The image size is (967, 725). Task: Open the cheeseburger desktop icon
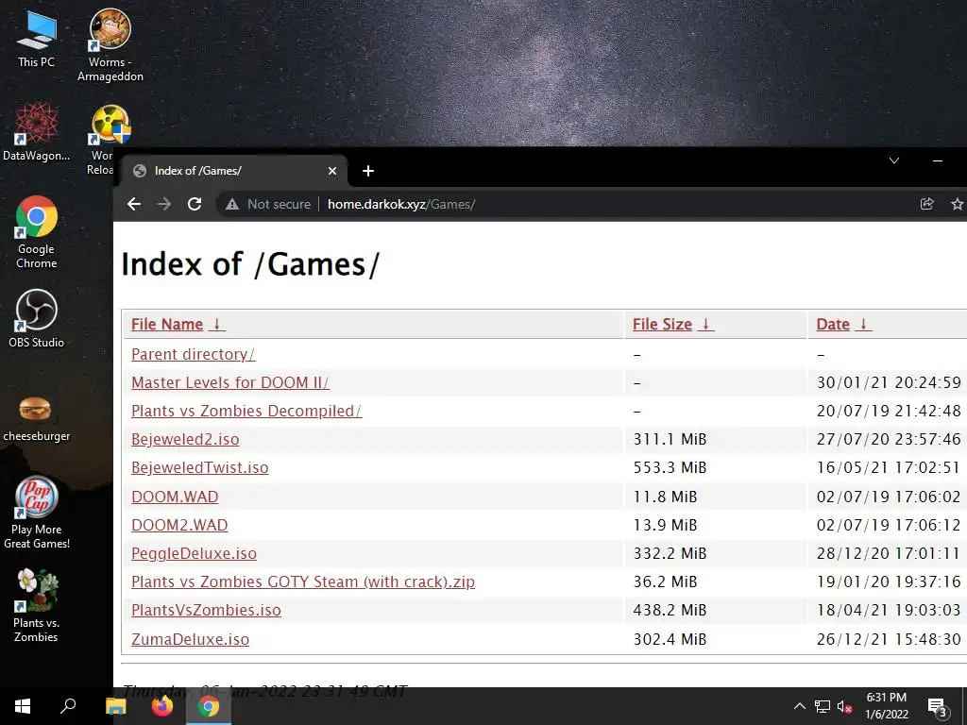37,418
